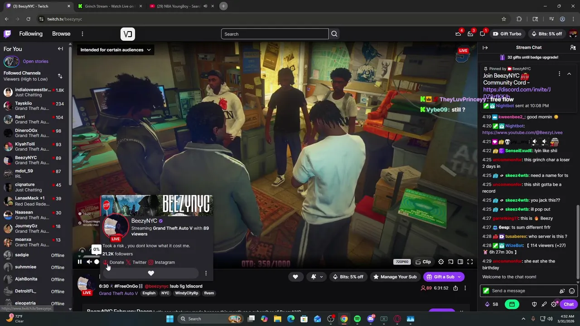Open Whispers chat bubble icon
Image resolution: width=580 pixels, height=326 pixels.
coord(483,34)
